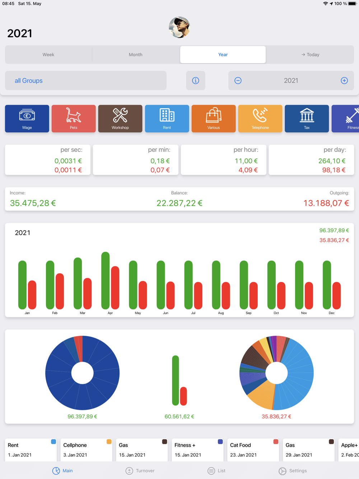Viewport: 359px width, 479px height.
Task: Switch to Month view
Action: 136,55
